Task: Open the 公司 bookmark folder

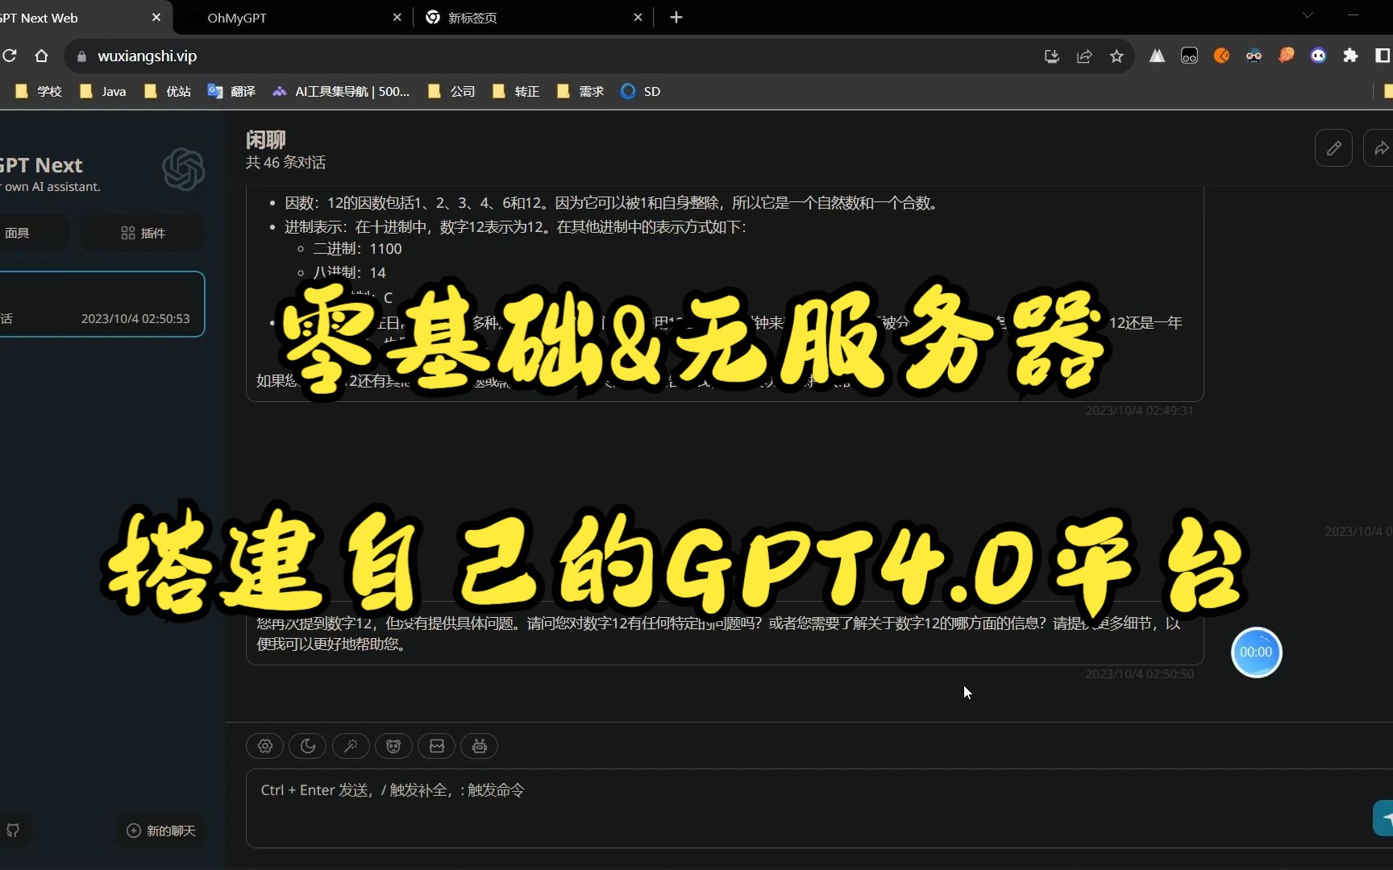Action: [451, 91]
